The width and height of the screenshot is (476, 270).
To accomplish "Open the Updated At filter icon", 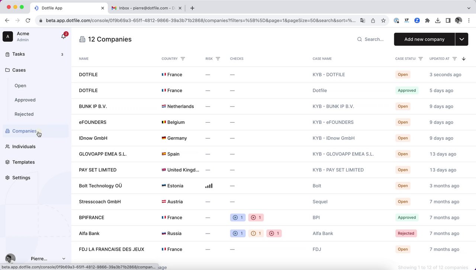I will point(454,59).
